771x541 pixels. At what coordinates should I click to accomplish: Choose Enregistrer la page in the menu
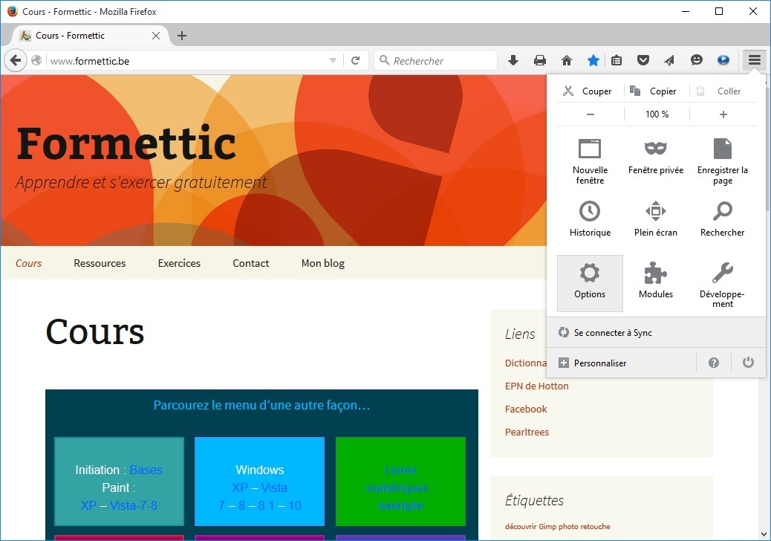(x=722, y=161)
